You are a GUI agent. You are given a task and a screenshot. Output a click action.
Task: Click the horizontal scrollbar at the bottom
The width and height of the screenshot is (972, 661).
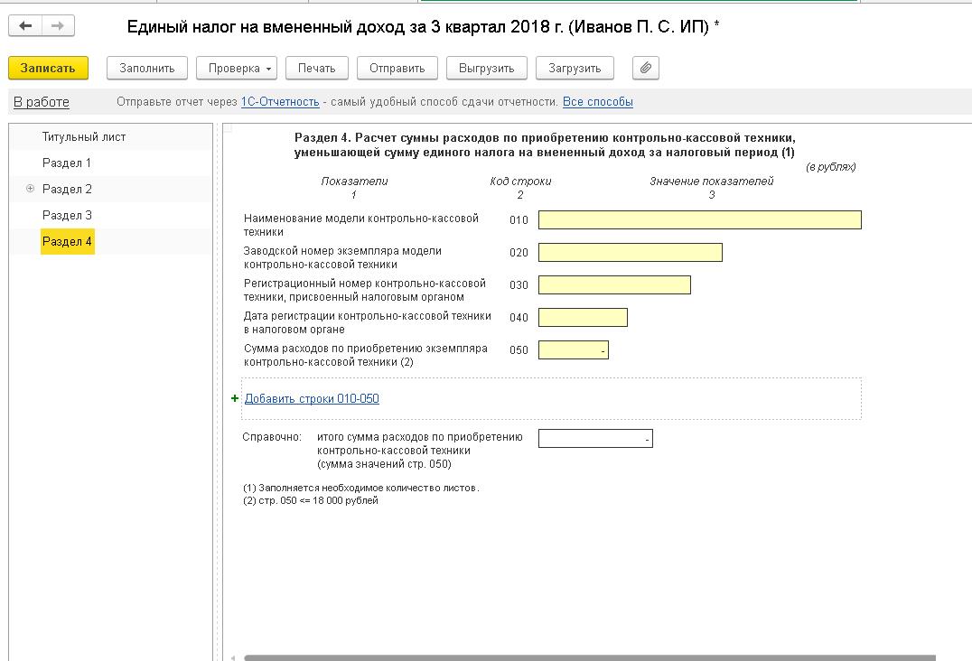click(x=587, y=657)
